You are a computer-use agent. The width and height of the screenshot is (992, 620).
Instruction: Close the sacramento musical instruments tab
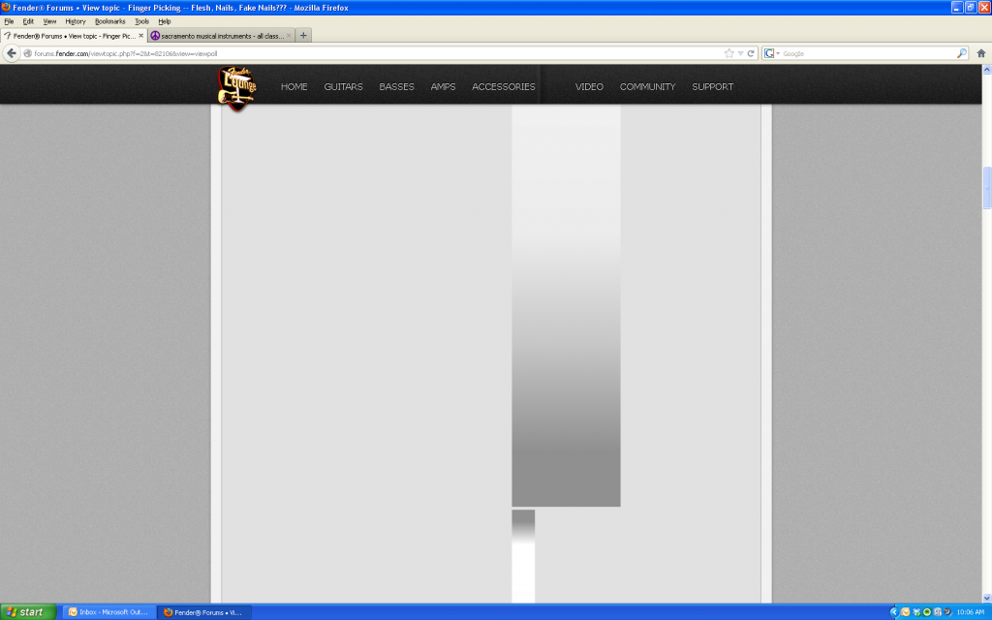(x=288, y=35)
